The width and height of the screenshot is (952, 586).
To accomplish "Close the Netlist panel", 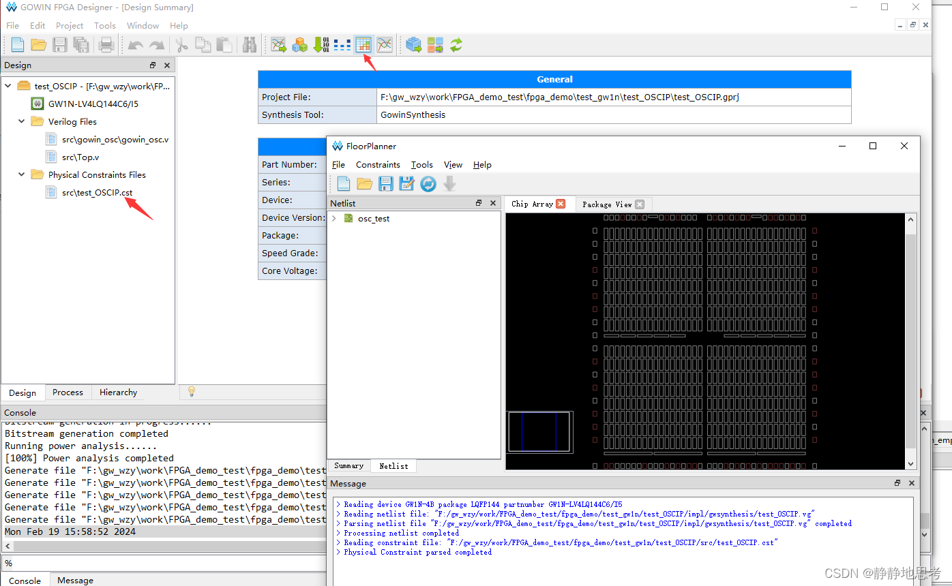I will (x=493, y=203).
